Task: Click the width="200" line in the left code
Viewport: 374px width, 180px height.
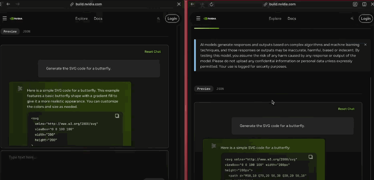Action: 45,135
